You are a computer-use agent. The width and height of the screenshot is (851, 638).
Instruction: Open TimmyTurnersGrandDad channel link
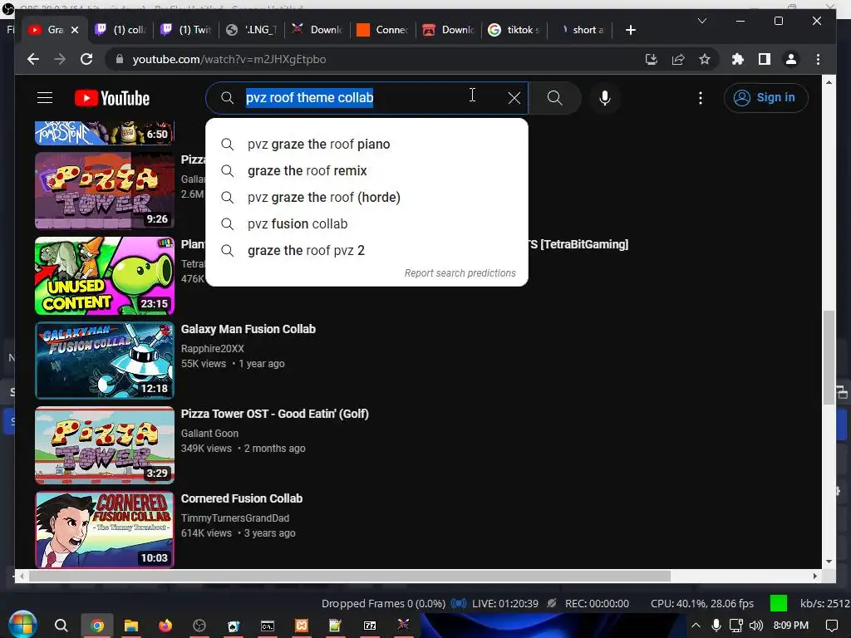[235, 518]
